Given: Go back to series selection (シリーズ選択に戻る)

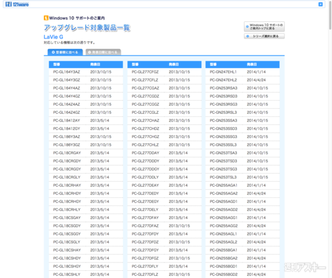Looking at the screenshot, I should (264, 36).
